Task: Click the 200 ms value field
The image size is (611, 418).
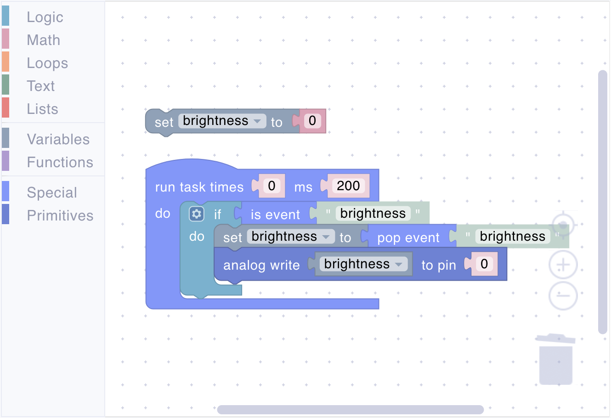Action: tap(348, 186)
